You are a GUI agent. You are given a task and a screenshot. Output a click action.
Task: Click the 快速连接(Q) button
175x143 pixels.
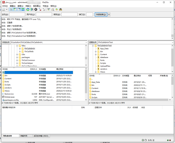101,15
